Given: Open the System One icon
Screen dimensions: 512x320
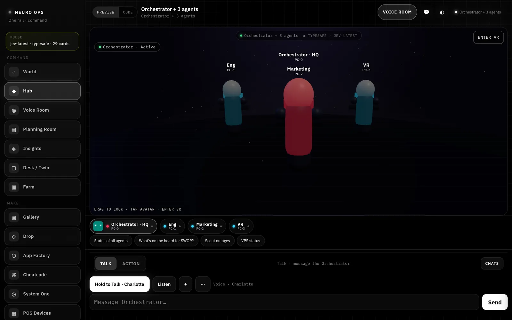Looking at the screenshot, I should pos(14,294).
